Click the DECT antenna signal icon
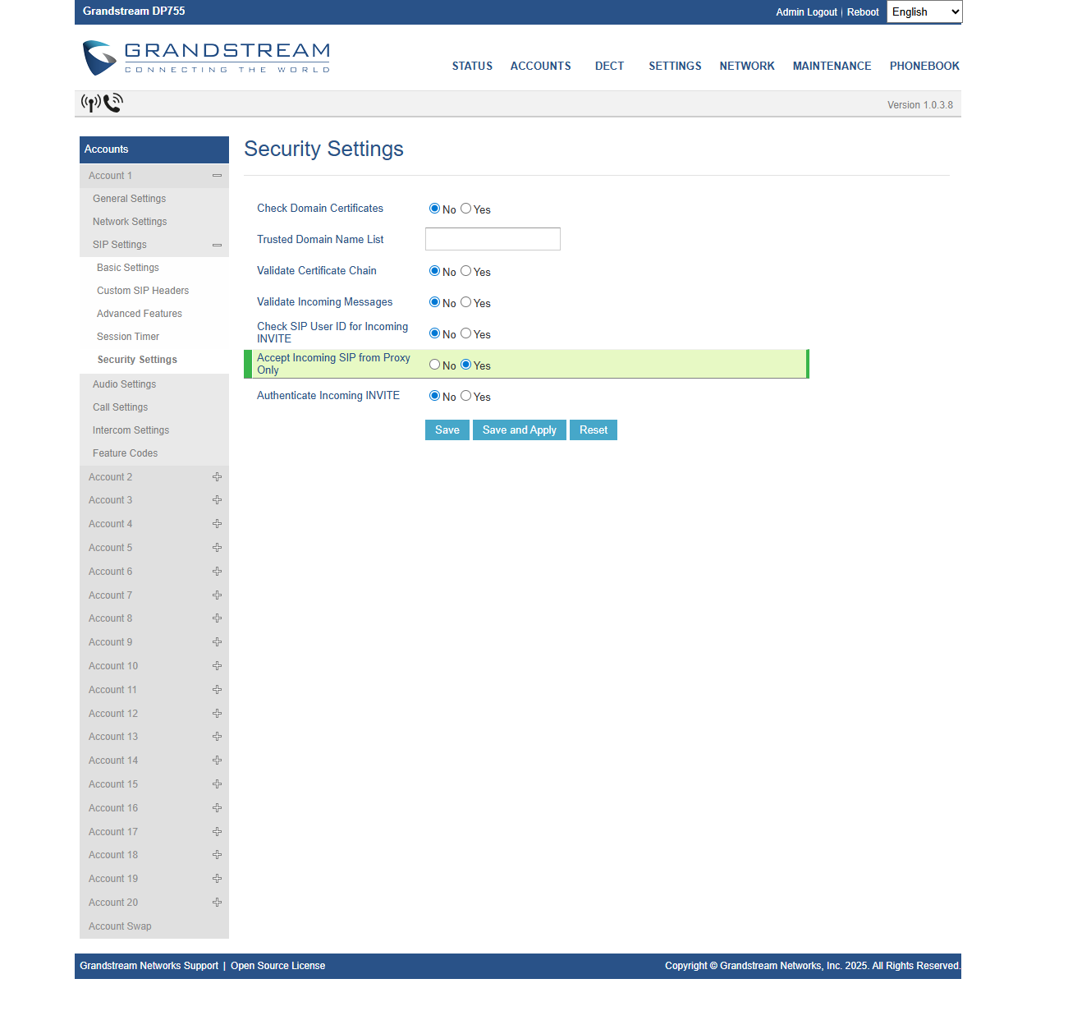The width and height of the screenshot is (1091, 1011). point(90,103)
